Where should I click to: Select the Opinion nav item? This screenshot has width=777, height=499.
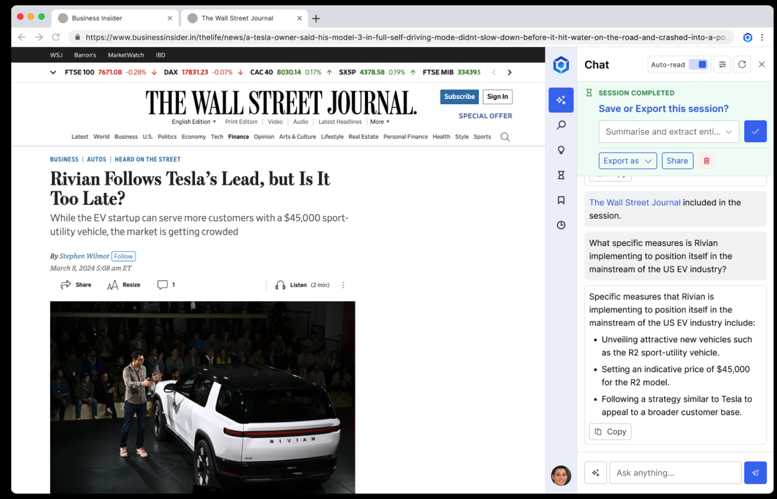264,137
